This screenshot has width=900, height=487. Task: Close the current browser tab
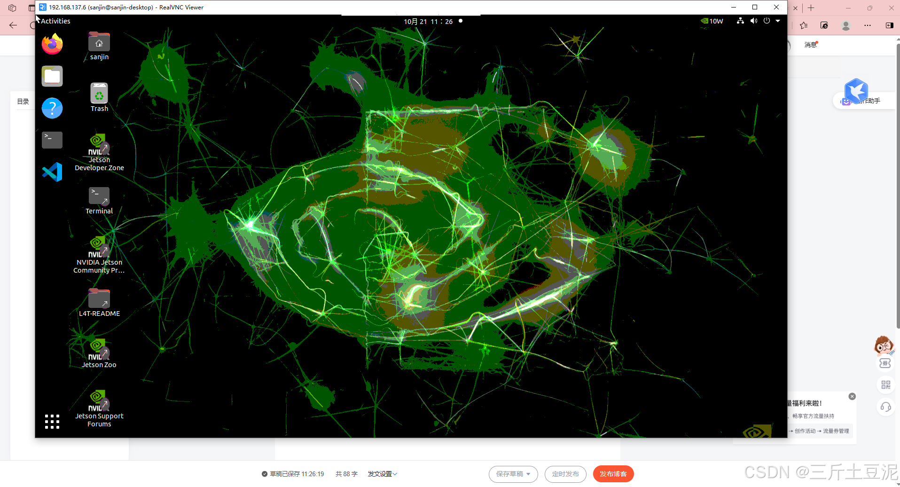pyautogui.click(x=796, y=8)
